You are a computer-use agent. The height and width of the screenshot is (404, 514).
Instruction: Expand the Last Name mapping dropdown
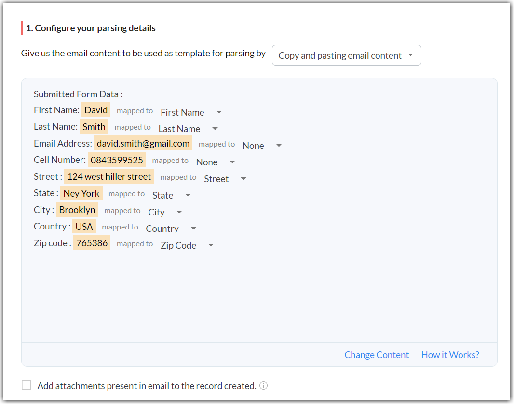[188, 129]
